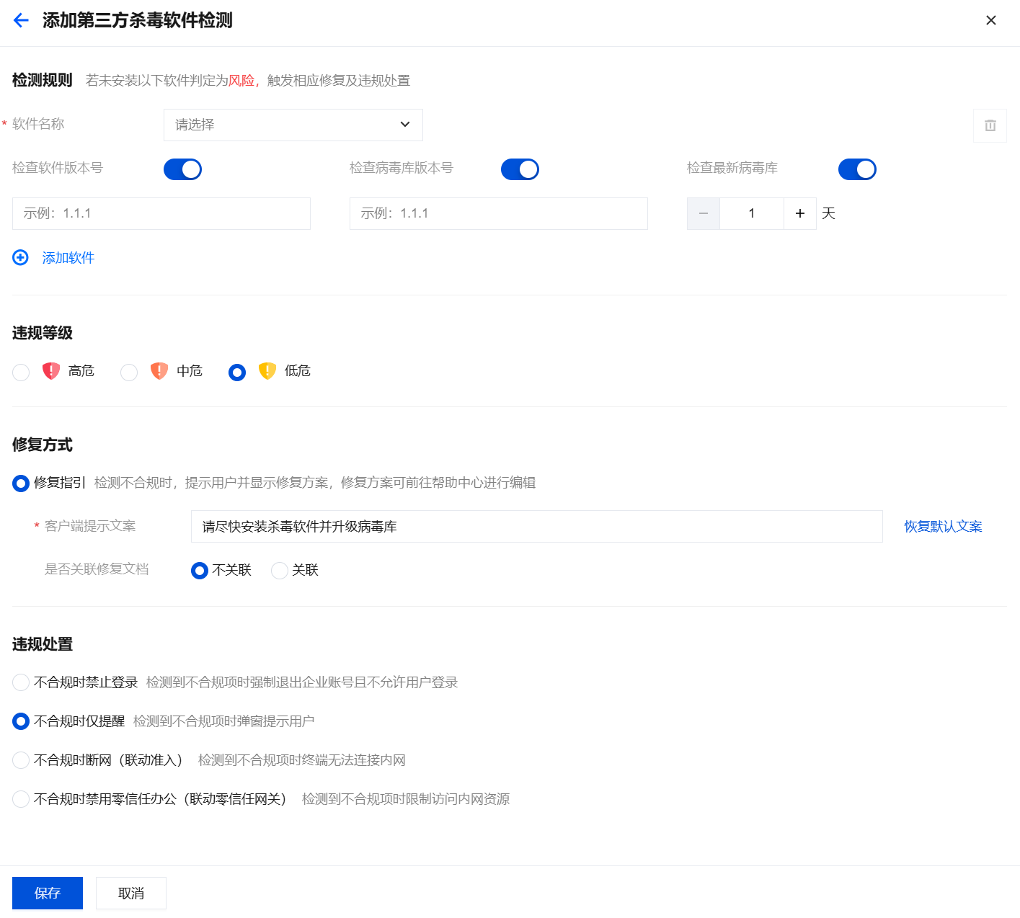Click the 取消 button
The height and width of the screenshot is (918, 1020).
click(131, 894)
